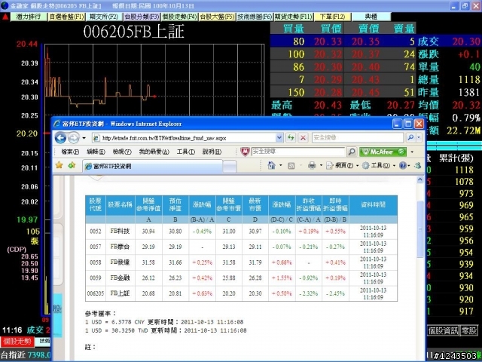Click the FB金融 row name cell
Viewport: 482px width, 362px height.
[120, 278]
